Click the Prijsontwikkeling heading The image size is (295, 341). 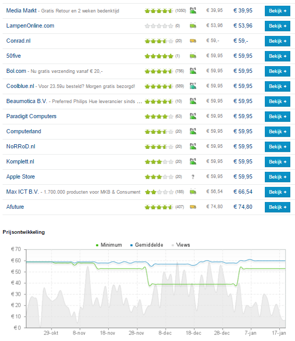(x=24, y=232)
